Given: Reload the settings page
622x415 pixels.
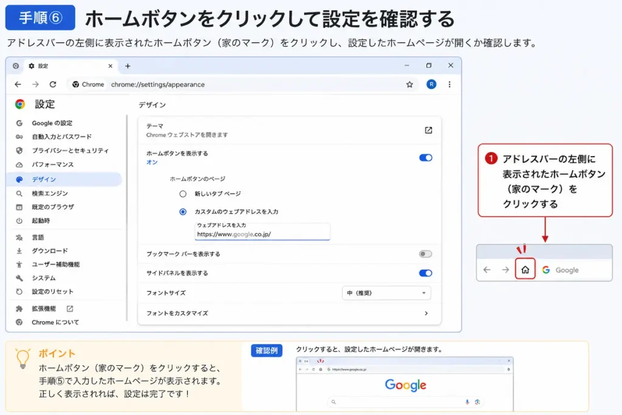Looking at the screenshot, I should (53, 84).
